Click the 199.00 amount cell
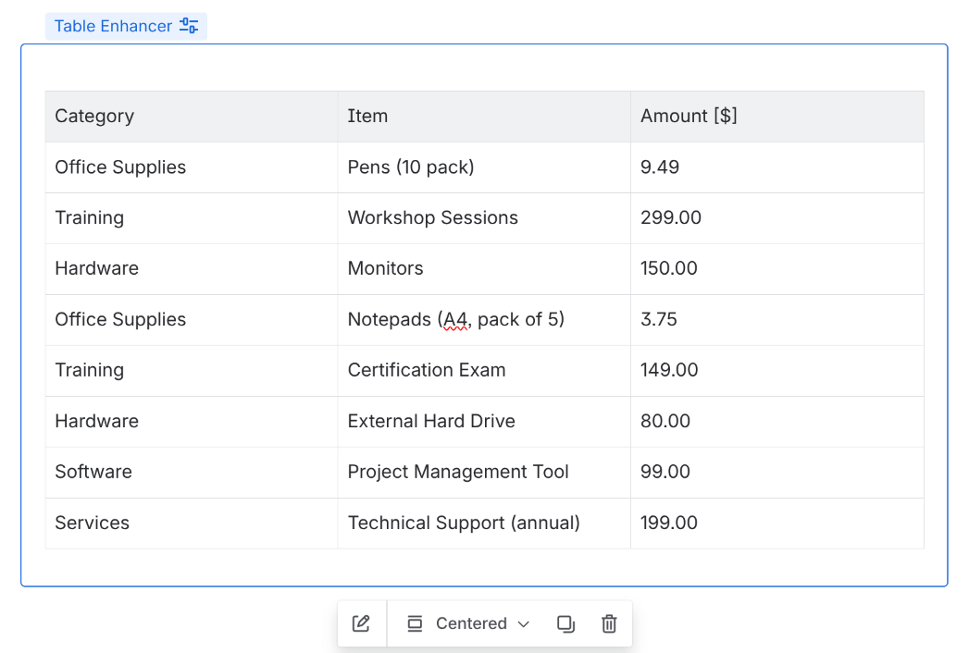 click(x=668, y=523)
